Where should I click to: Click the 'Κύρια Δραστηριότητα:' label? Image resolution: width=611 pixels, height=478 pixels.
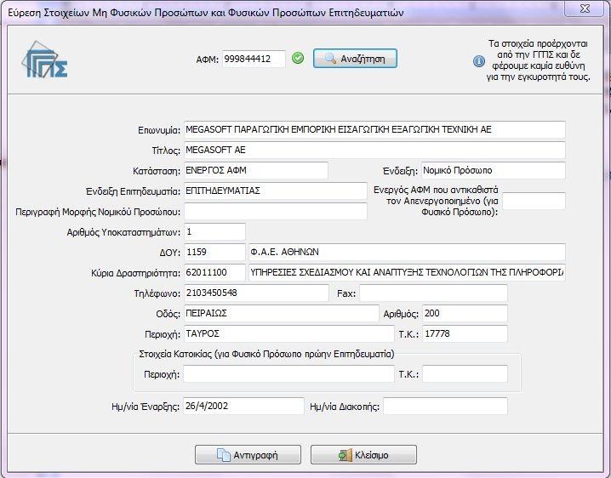point(135,273)
